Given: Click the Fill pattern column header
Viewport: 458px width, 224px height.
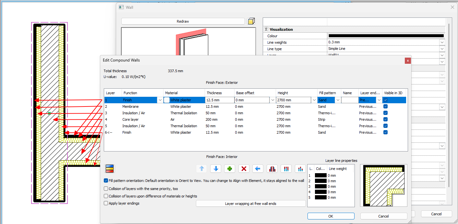Looking at the screenshot, I should click(x=329, y=93).
